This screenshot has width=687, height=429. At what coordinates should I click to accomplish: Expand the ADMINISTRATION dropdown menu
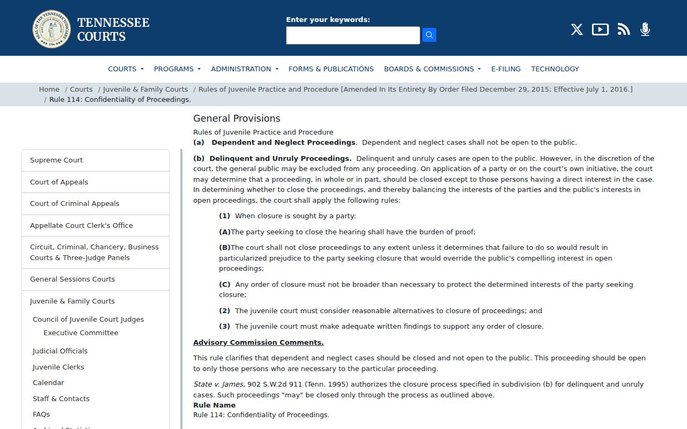pos(245,69)
